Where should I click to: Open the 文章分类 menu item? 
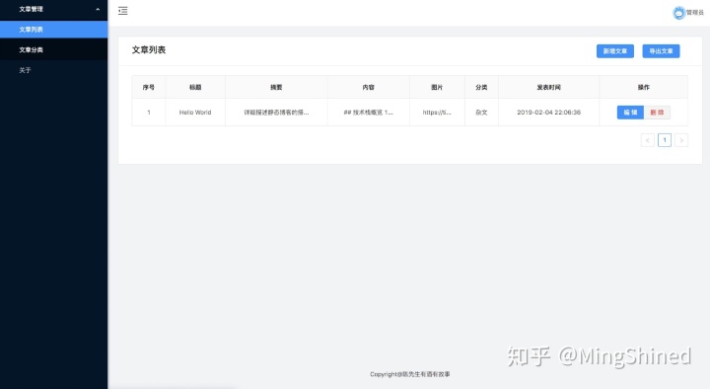54,50
